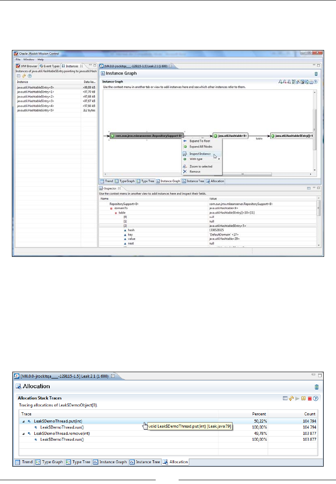
Task: Collapse the Leak$DemoThread.put(int) trace
Action: (23, 421)
